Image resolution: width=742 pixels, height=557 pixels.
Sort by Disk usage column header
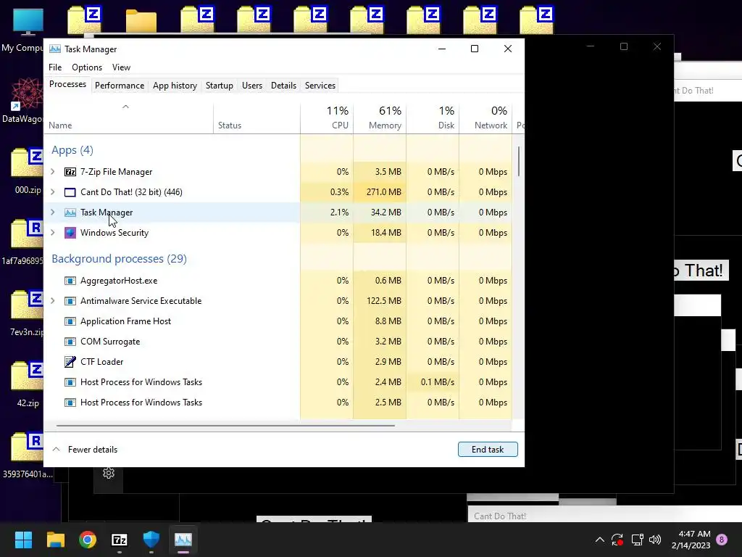click(x=433, y=118)
